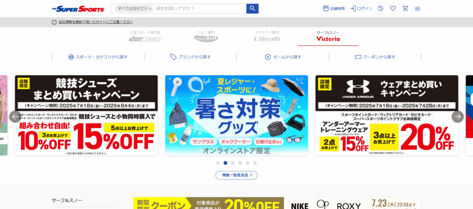Image resolution: width=473 pixels, height=209 pixels.
Task: Open the shopping cart icon
Action: click(x=405, y=8)
